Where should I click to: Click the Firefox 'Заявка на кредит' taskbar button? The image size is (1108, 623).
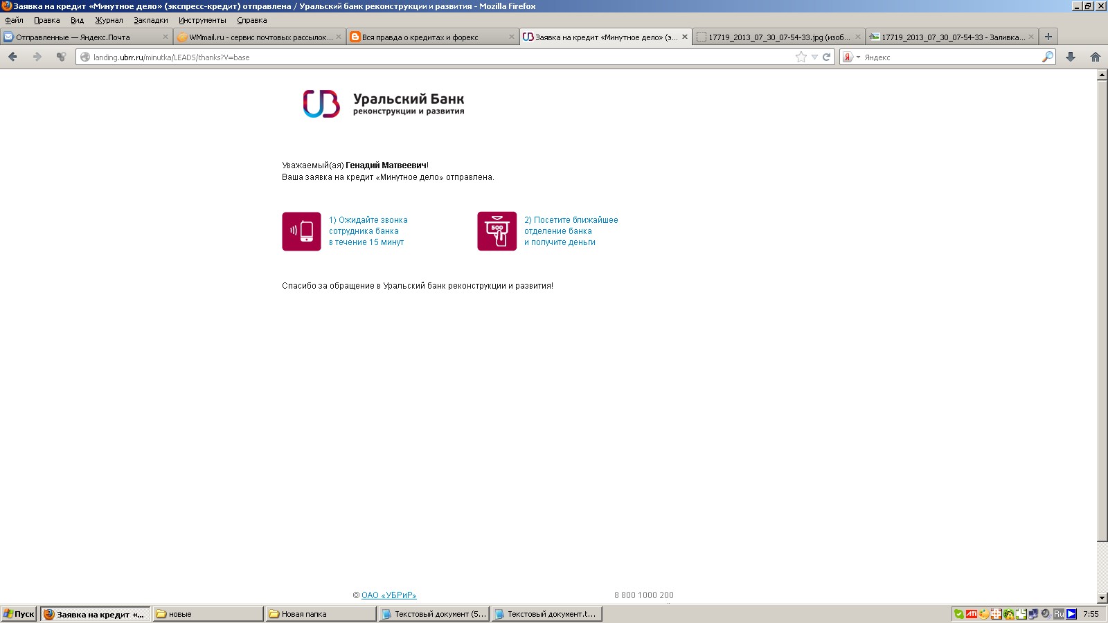click(x=95, y=614)
